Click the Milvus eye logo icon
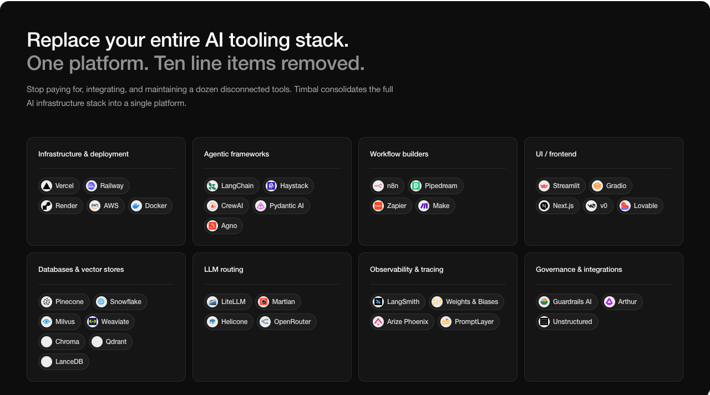 point(47,322)
